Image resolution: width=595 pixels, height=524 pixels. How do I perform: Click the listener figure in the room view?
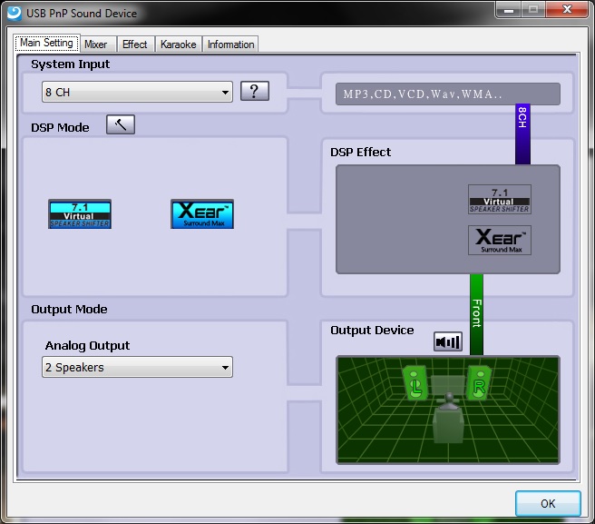tap(449, 418)
